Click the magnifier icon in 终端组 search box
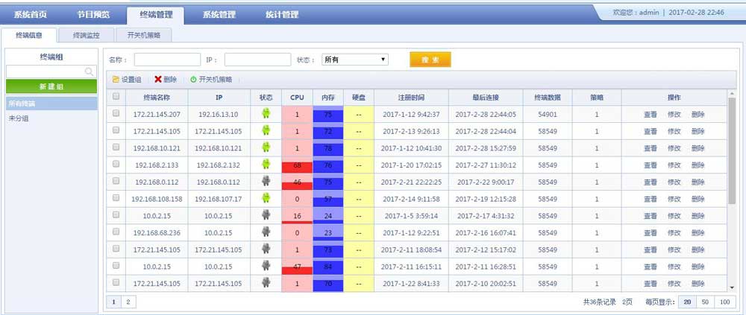The image size is (746, 315). point(90,71)
